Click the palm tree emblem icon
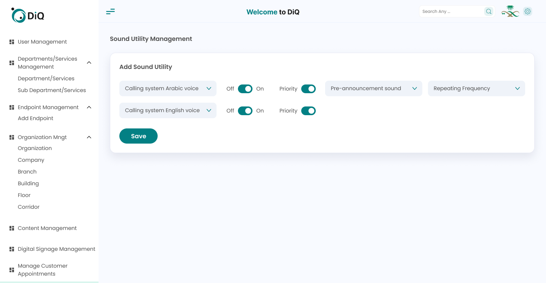546x283 pixels. coord(510,11)
